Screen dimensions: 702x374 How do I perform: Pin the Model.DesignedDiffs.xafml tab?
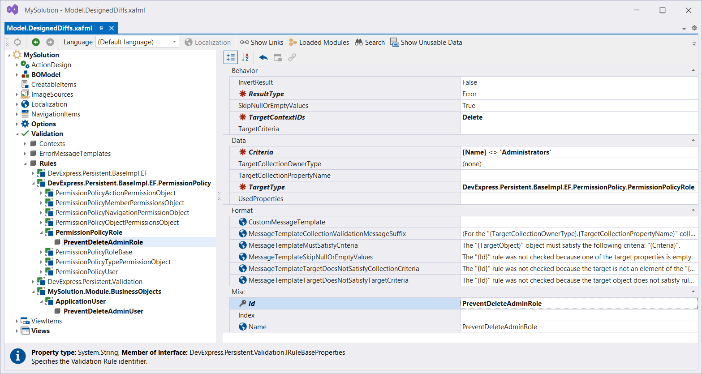(x=101, y=28)
